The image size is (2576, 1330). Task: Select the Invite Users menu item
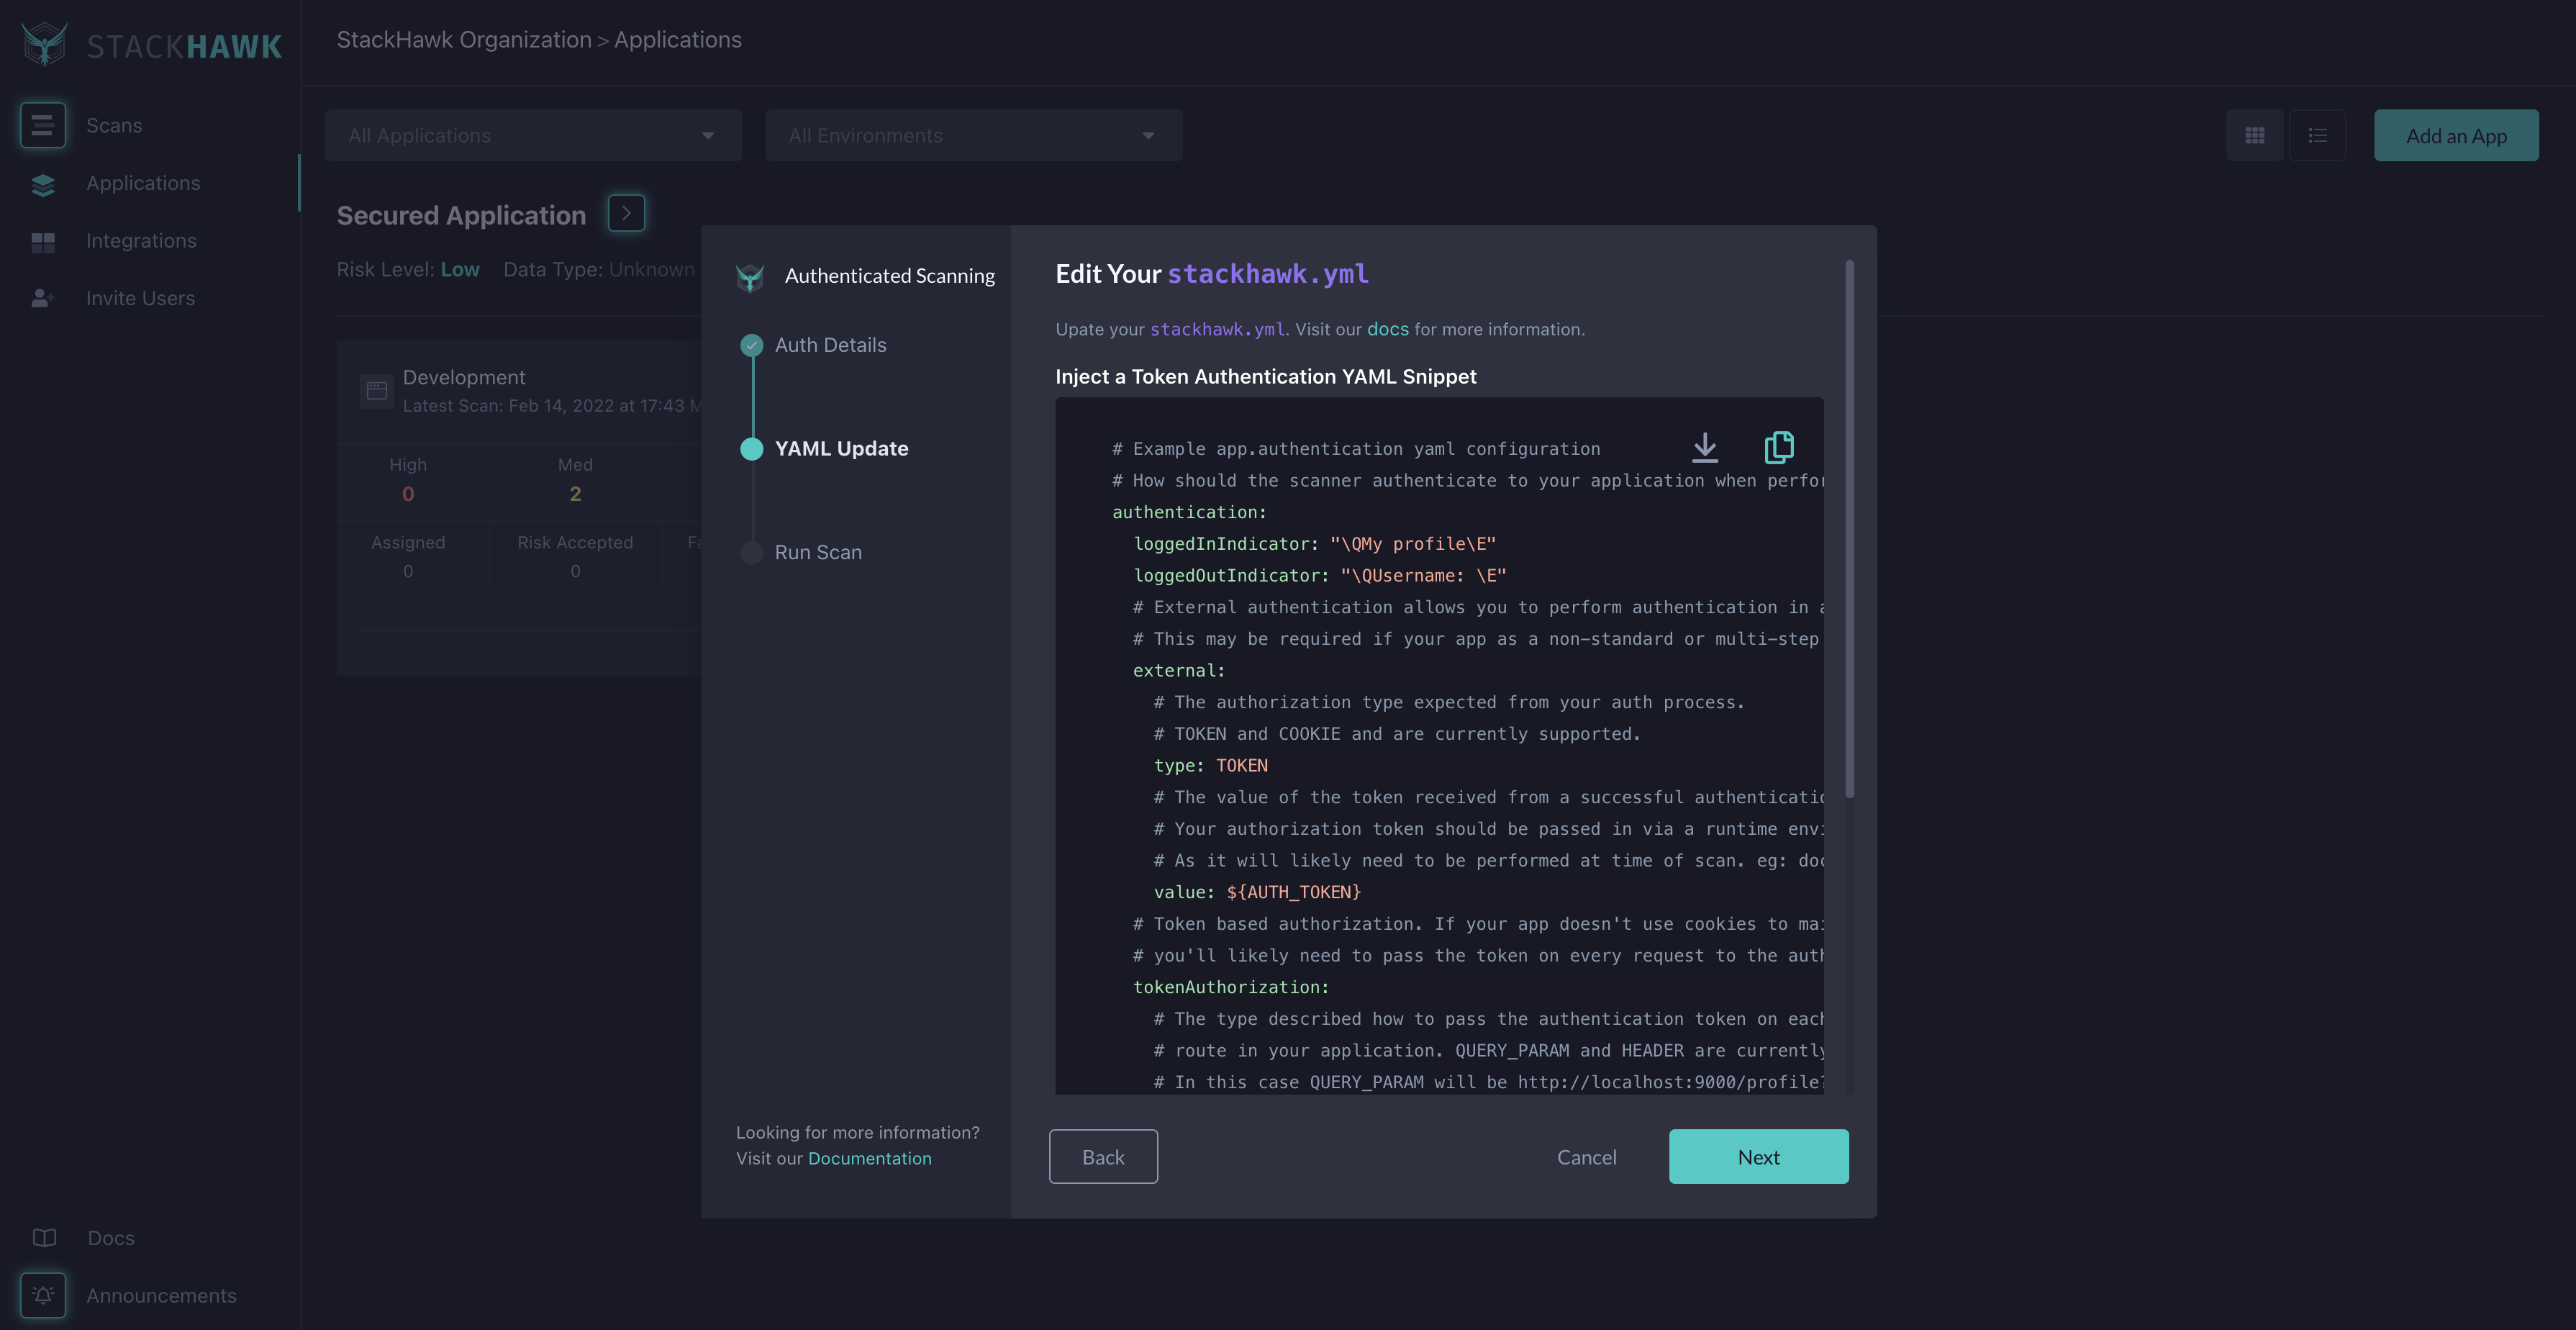pyautogui.click(x=140, y=298)
